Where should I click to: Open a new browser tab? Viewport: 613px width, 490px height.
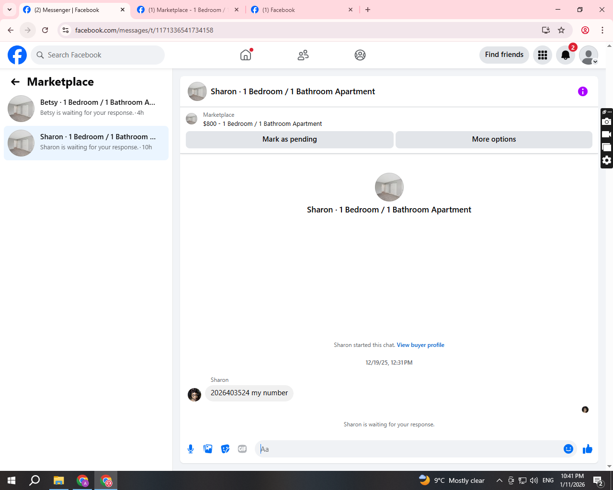tap(368, 10)
